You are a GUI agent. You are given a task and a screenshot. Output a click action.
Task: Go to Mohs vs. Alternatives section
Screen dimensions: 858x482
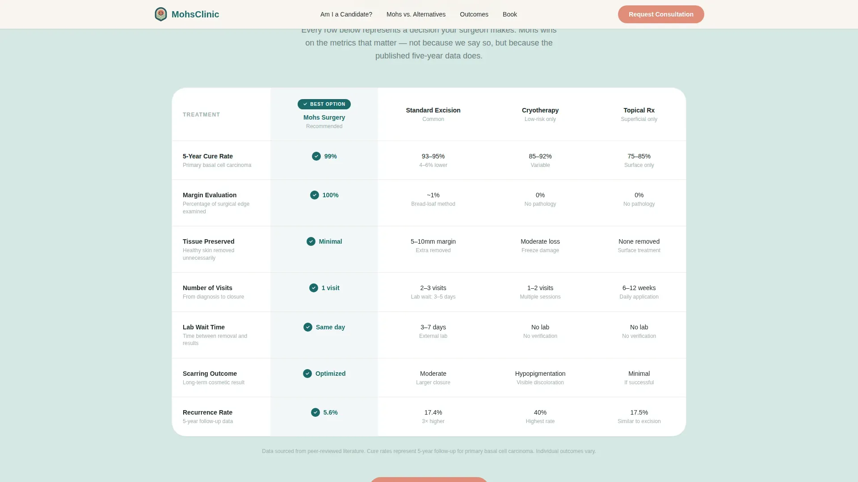416,14
